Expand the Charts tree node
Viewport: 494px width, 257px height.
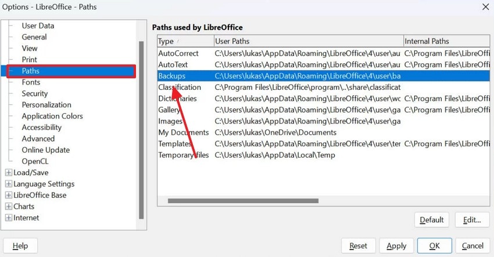click(9, 207)
